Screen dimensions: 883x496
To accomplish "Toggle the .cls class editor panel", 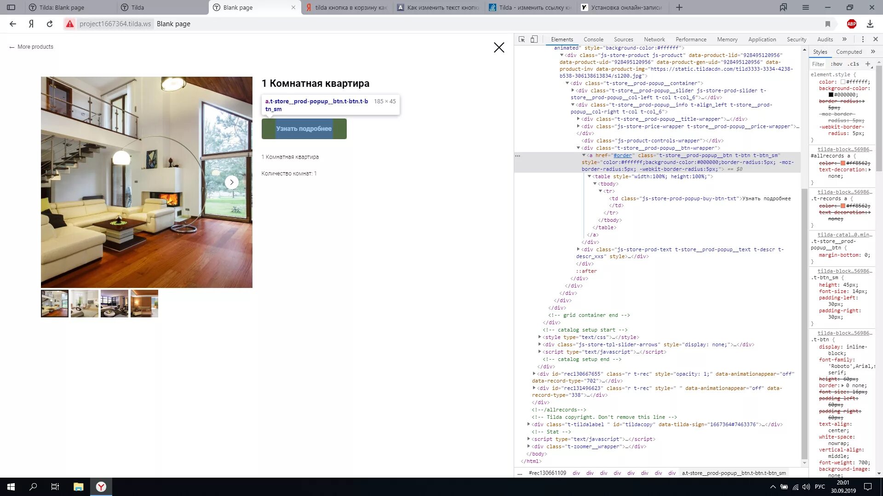I will (854, 64).
